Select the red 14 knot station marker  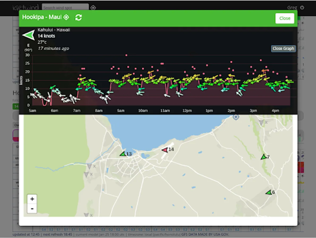(165, 150)
